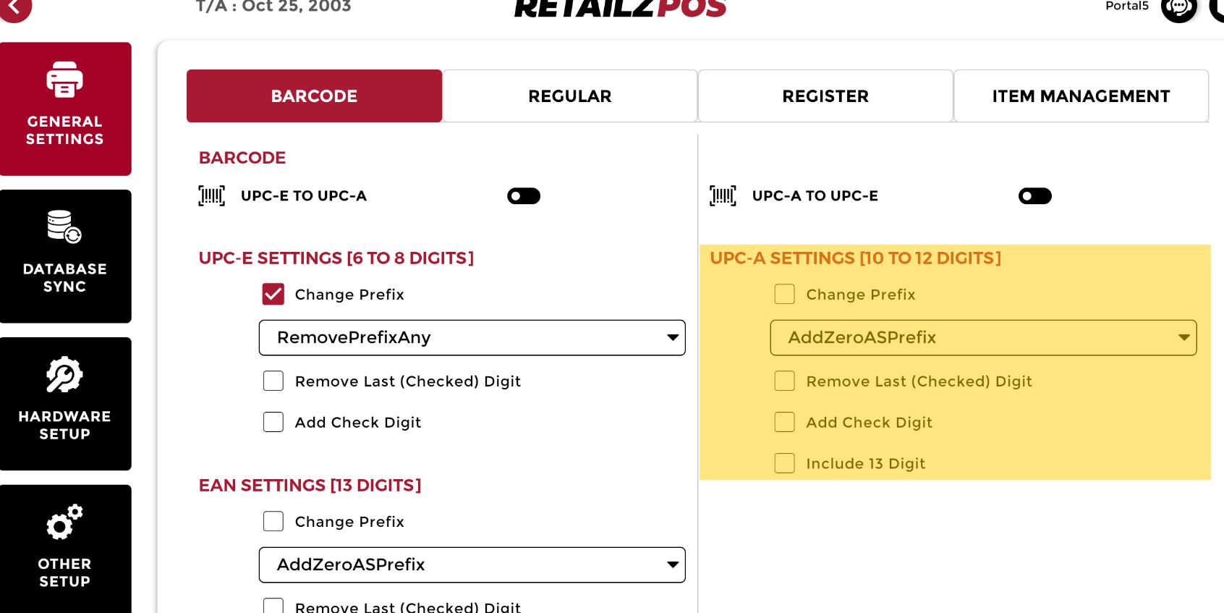Viewport: 1224px width, 613px height.
Task: Open the chat bubble icon
Action: [x=1178, y=8]
